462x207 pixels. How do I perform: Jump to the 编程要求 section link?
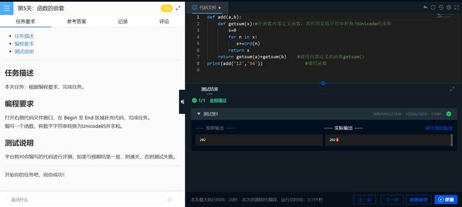coord(24,43)
